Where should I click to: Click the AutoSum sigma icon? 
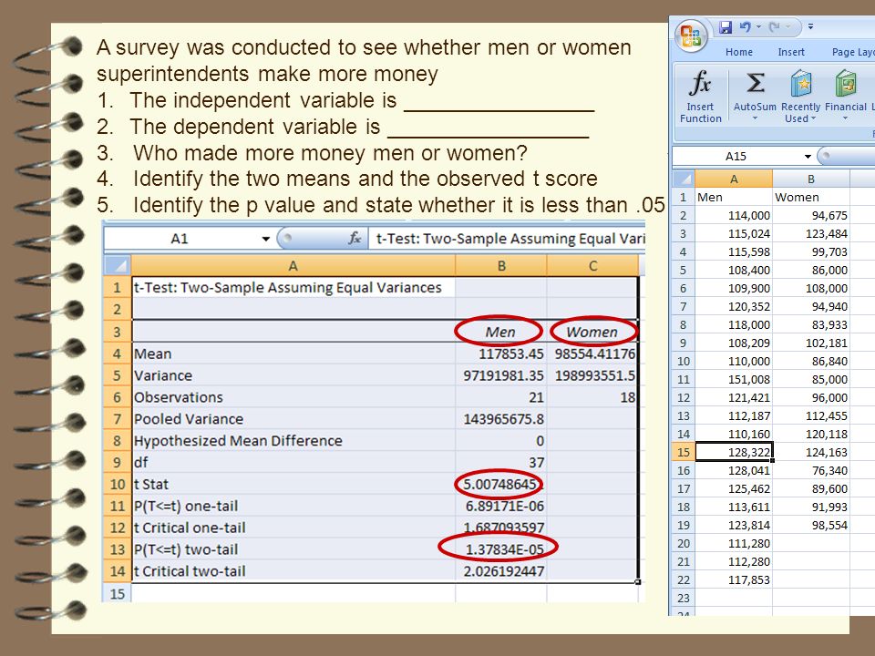coord(755,84)
